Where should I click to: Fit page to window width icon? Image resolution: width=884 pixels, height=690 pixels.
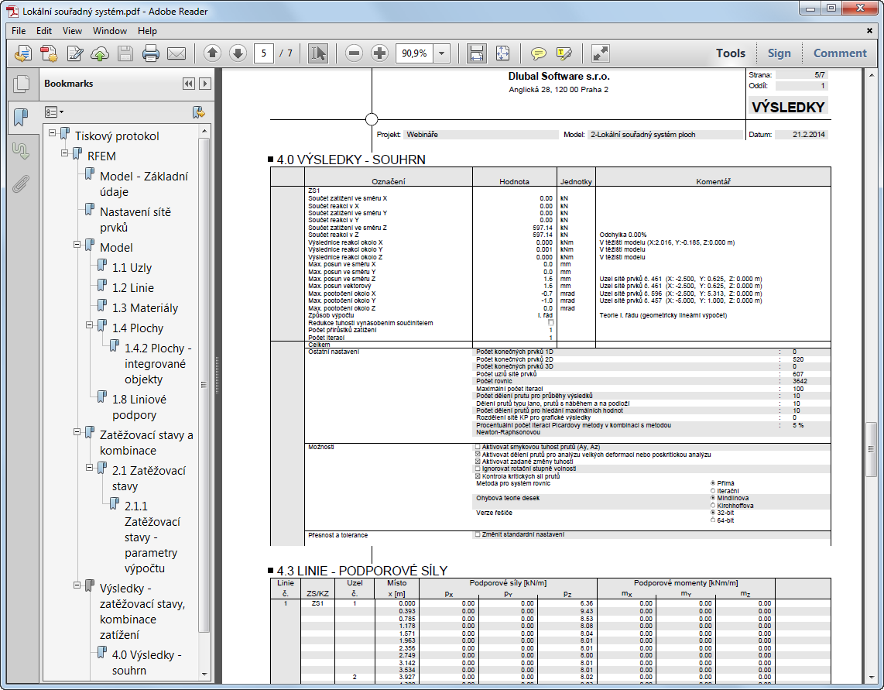pyautogui.click(x=476, y=53)
